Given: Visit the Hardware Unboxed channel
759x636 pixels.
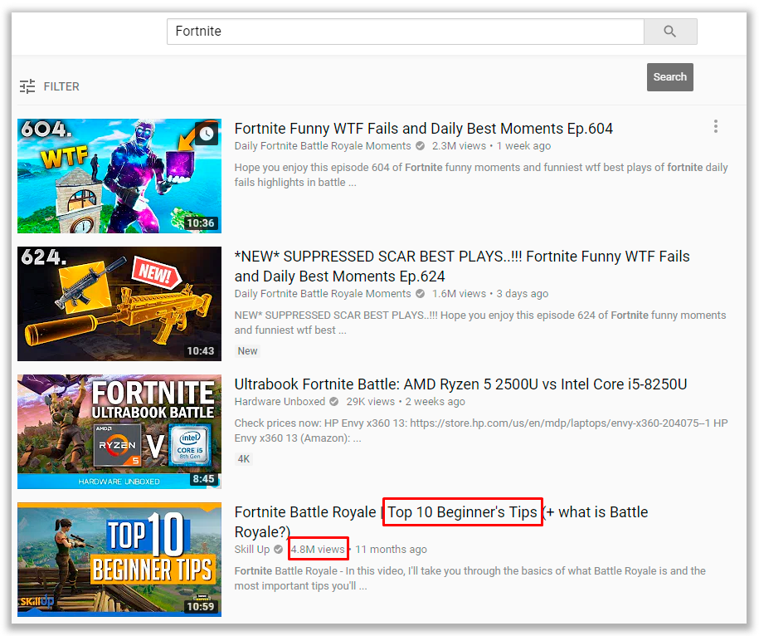Looking at the screenshot, I should (x=280, y=402).
